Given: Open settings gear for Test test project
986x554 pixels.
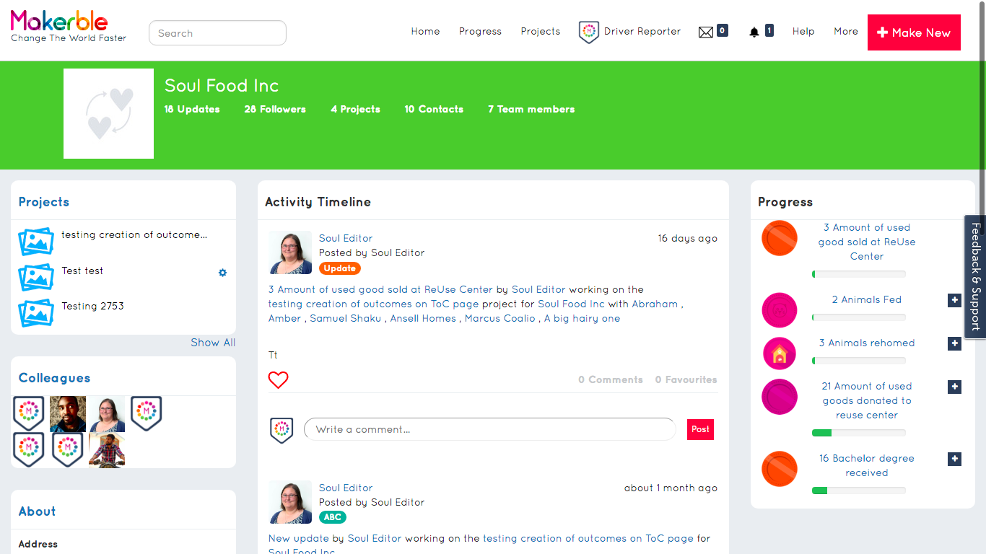Looking at the screenshot, I should click(x=222, y=273).
